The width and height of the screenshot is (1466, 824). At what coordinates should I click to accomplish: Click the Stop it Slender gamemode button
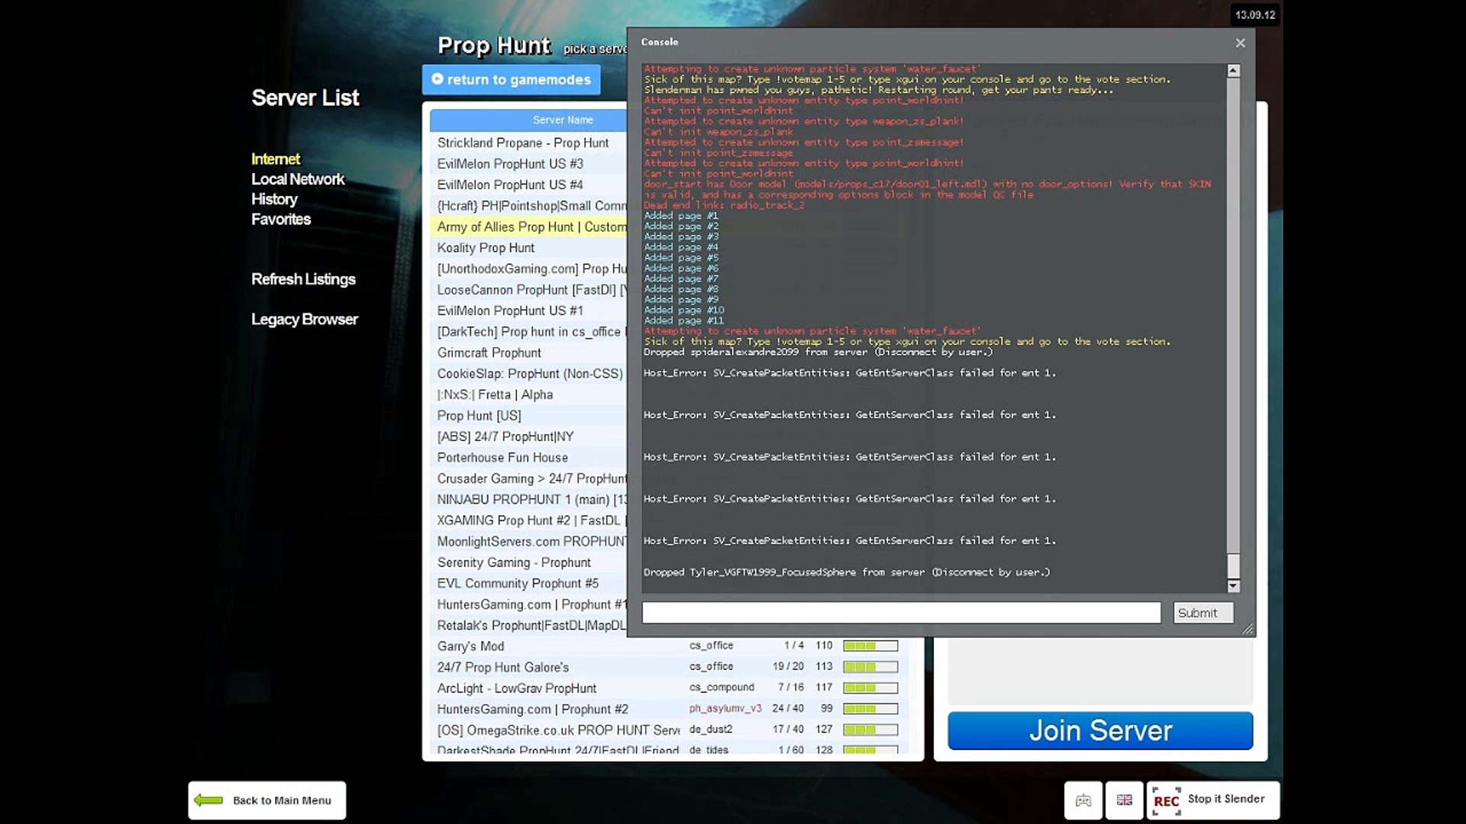point(1213,800)
